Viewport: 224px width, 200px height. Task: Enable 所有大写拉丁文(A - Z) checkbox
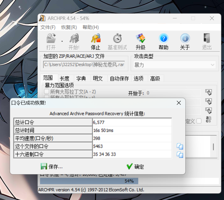tap(47, 91)
